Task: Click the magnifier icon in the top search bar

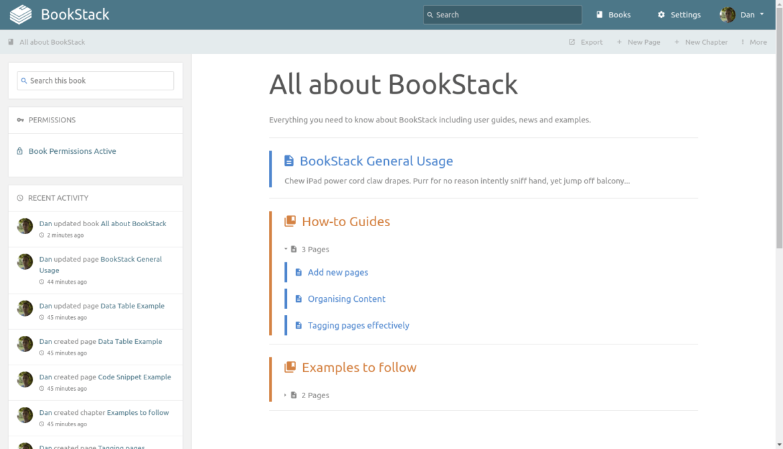Action: (431, 14)
